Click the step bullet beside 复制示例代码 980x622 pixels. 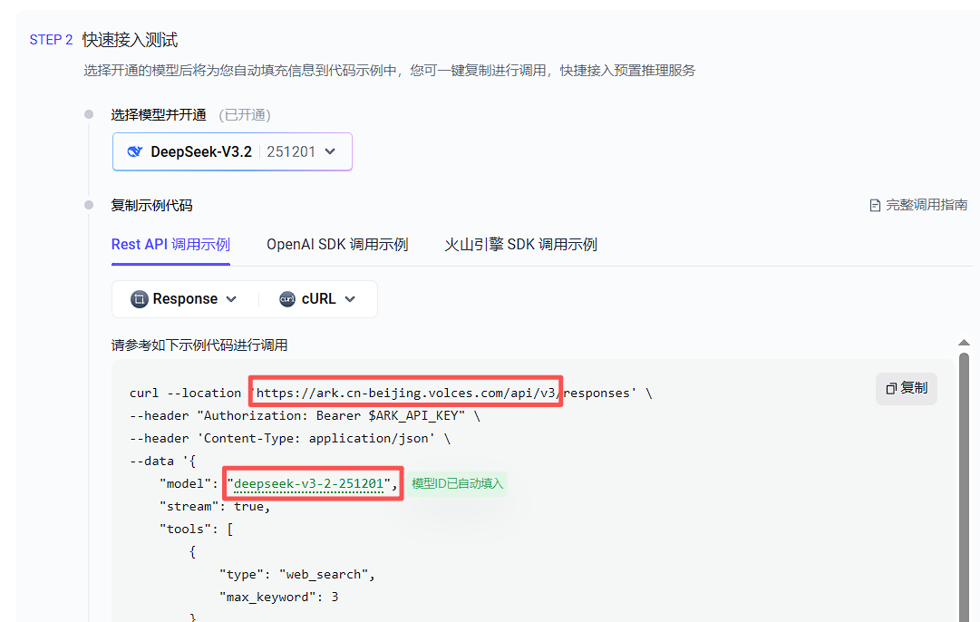click(x=89, y=205)
